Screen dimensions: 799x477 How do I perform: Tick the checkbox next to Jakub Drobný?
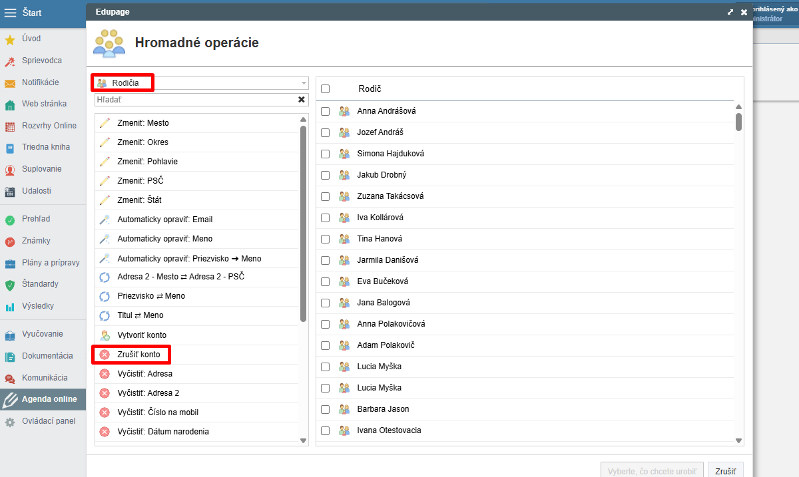point(326,175)
